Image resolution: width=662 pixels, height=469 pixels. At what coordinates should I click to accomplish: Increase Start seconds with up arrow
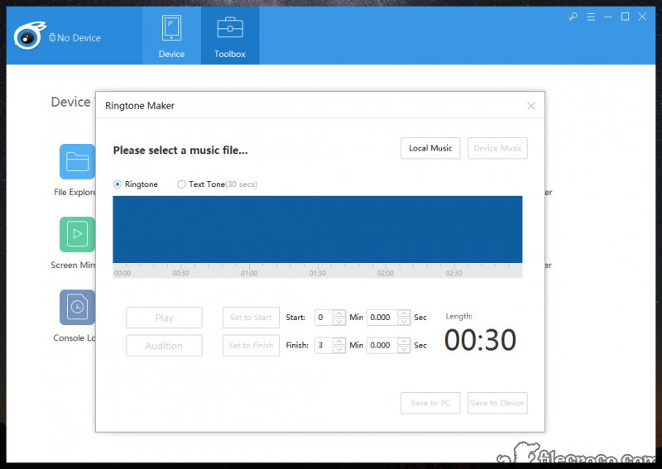404,313
